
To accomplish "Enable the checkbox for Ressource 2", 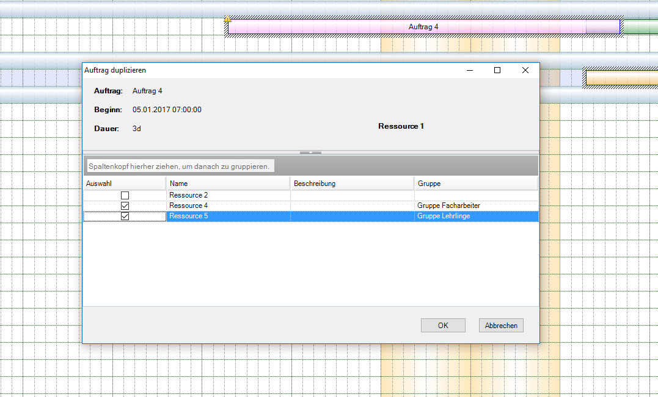I will click(125, 195).
